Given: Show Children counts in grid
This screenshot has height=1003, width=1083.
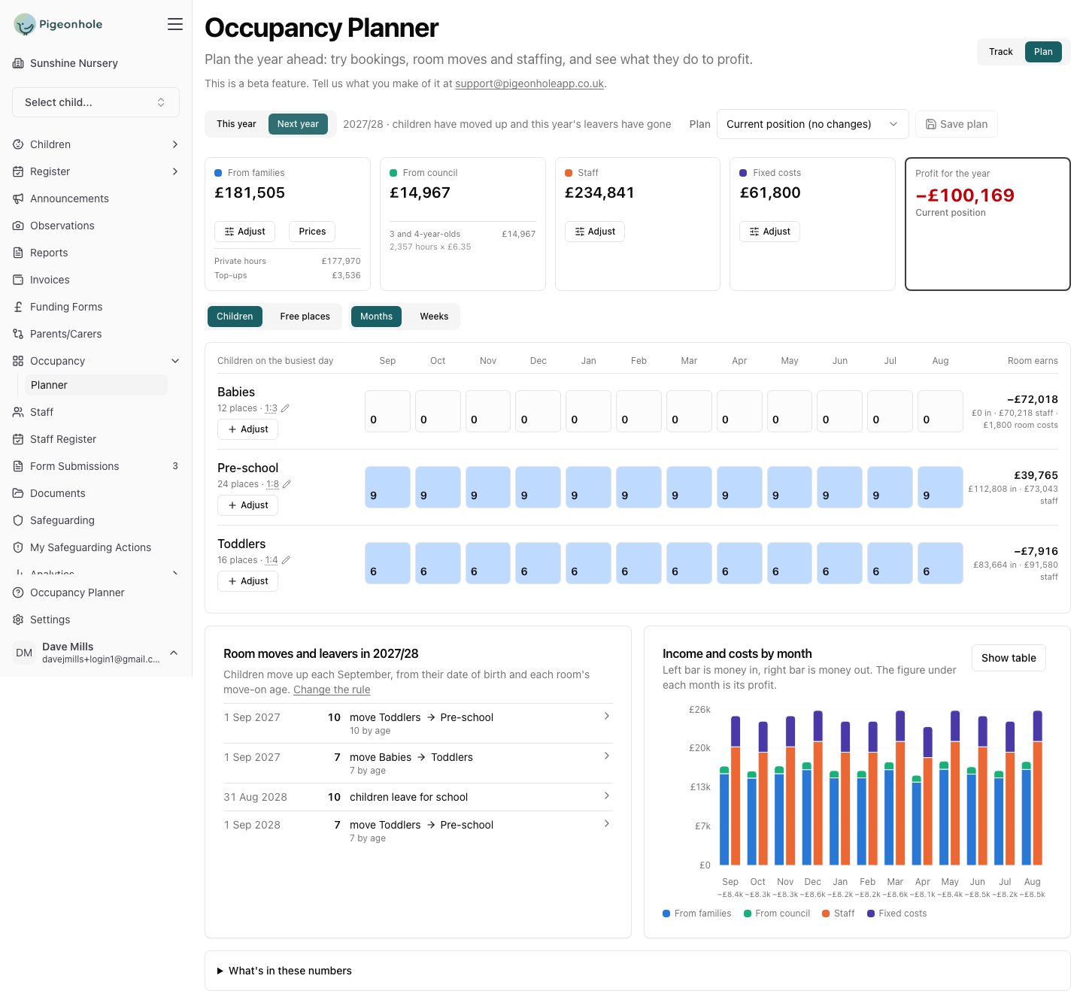Looking at the screenshot, I should [235, 317].
